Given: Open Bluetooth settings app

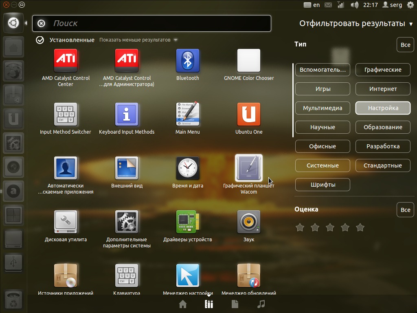Looking at the screenshot, I should pos(187,61).
